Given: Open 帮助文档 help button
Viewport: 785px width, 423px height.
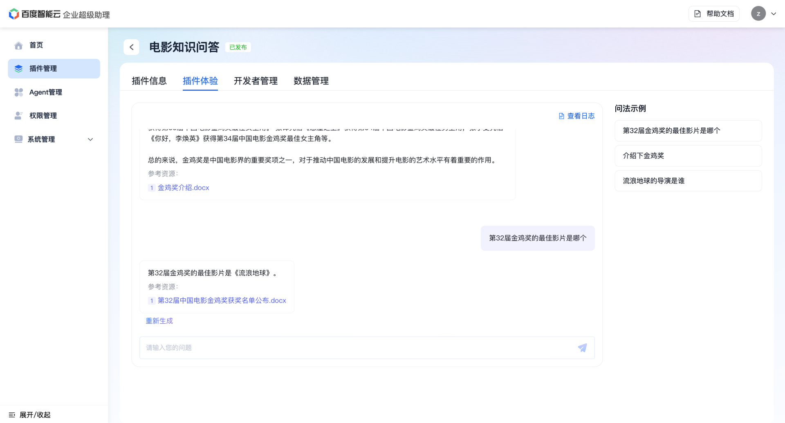Looking at the screenshot, I should coord(714,14).
